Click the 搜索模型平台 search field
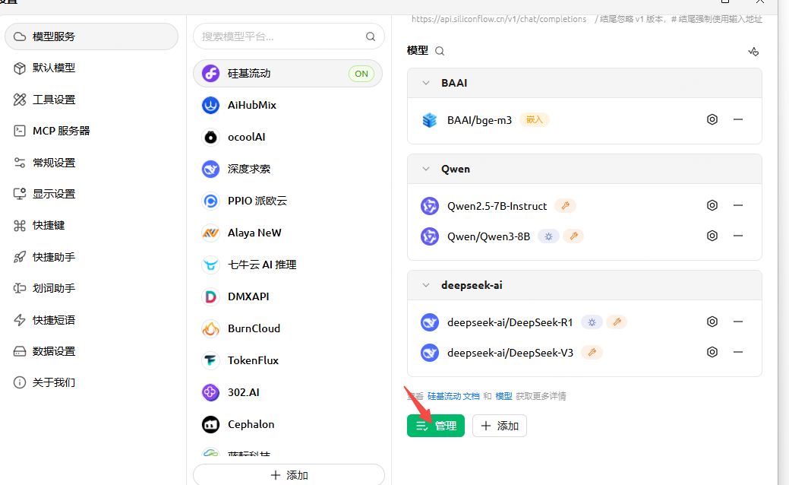This screenshot has width=789, height=485. [289, 36]
